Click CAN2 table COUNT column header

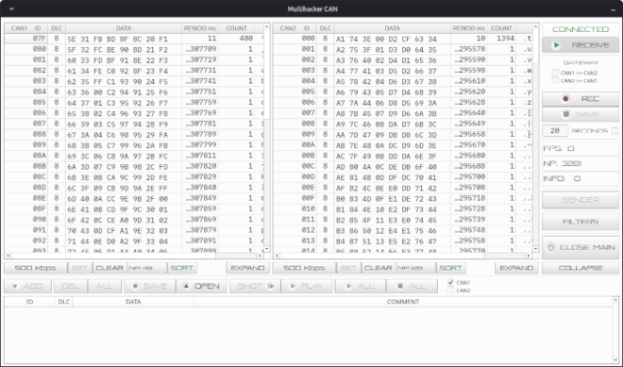click(x=501, y=28)
